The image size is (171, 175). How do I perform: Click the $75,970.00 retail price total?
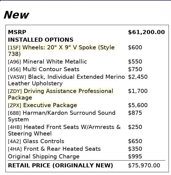[x=144, y=165]
